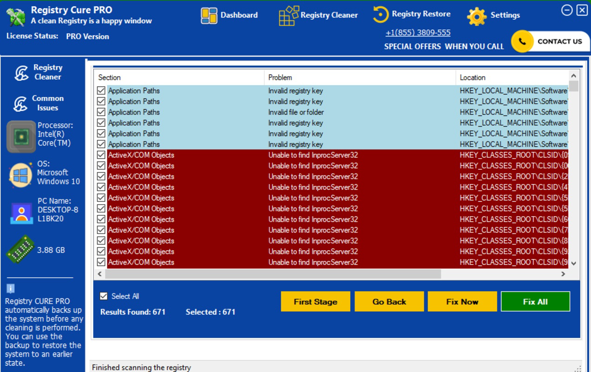Uncheck the last Application Paths row checkbox
This screenshot has height=372, width=591.
(x=101, y=144)
